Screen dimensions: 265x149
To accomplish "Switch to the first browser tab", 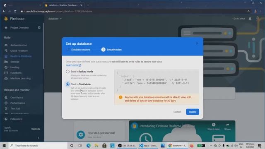I will pos(22,5).
